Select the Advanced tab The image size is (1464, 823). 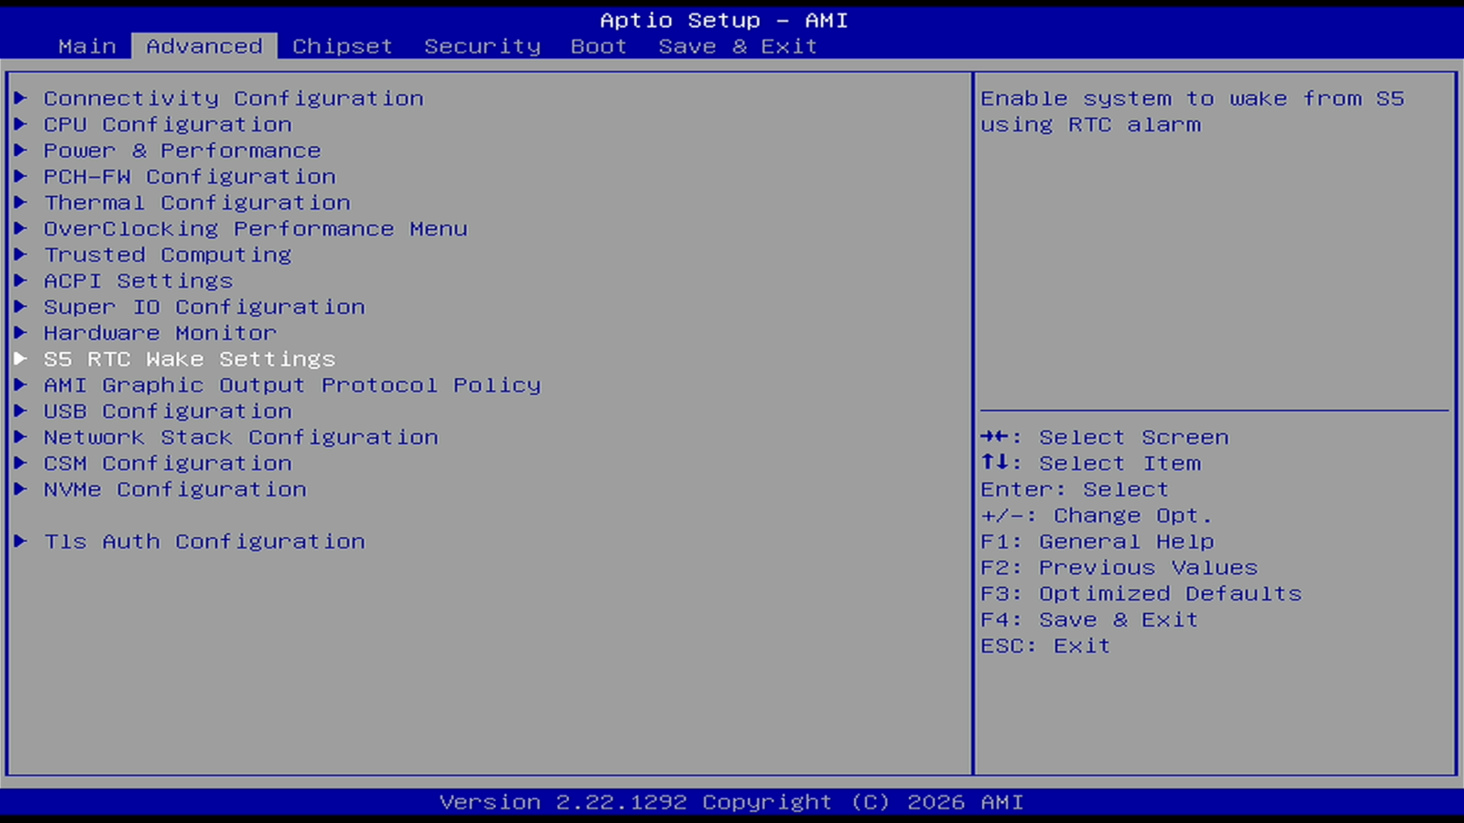click(204, 46)
